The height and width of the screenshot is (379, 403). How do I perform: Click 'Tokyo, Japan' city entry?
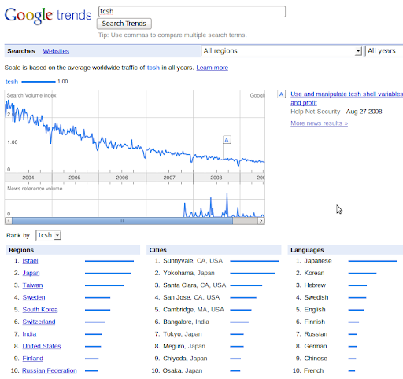pos(183,334)
